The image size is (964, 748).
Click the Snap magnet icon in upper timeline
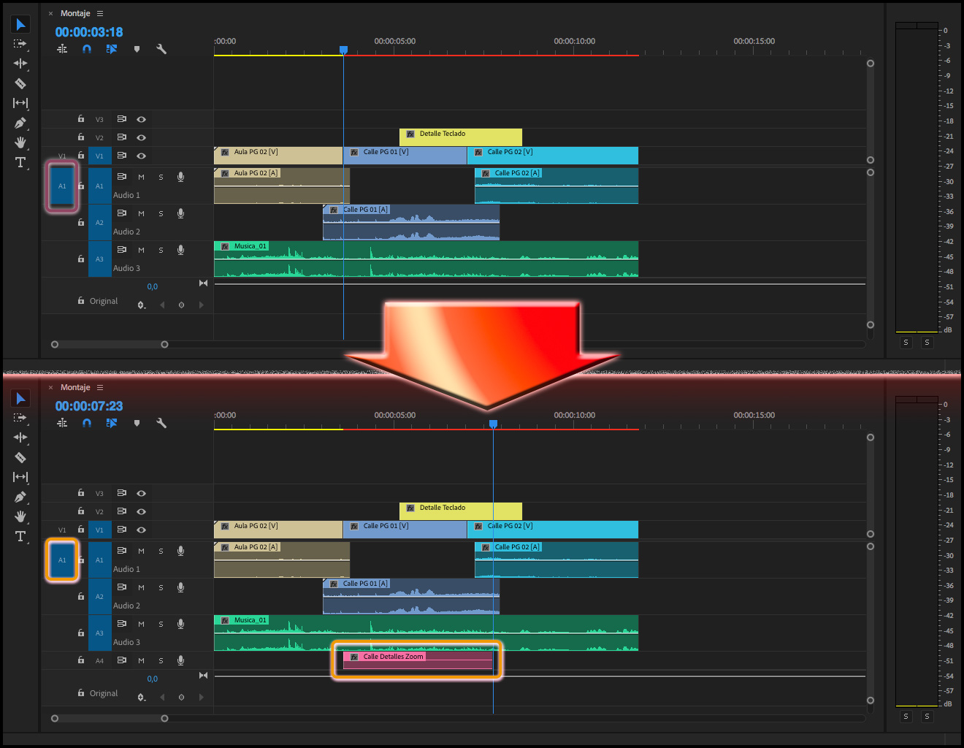[x=87, y=49]
